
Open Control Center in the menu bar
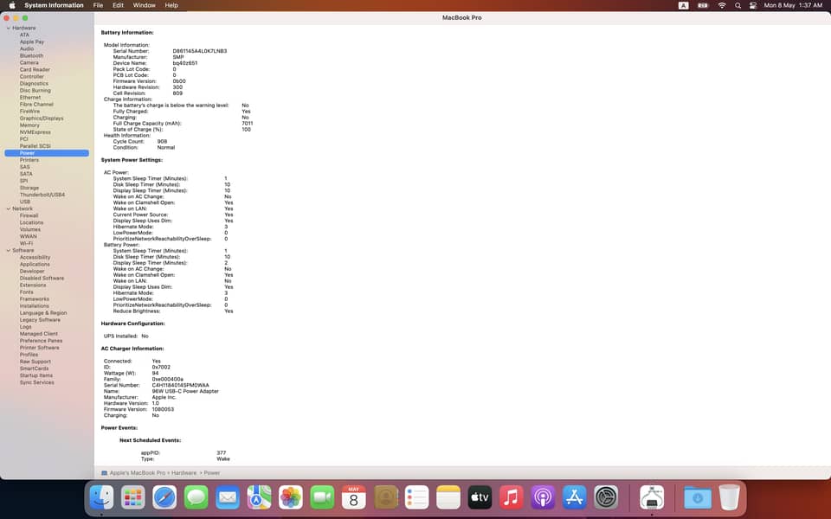(x=753, y=5)
